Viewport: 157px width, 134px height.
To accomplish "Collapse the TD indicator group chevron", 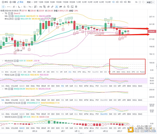I will pyautogui.click(x=3, y=13).
